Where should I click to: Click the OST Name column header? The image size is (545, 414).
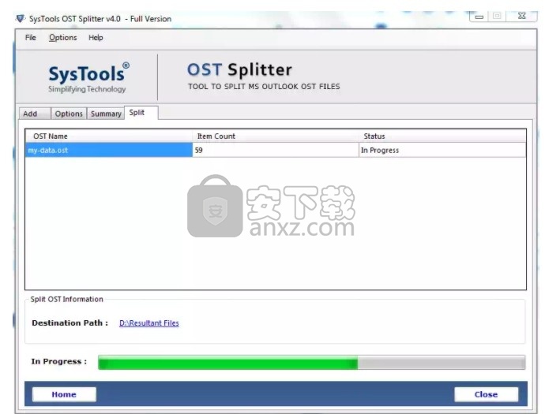109,136
